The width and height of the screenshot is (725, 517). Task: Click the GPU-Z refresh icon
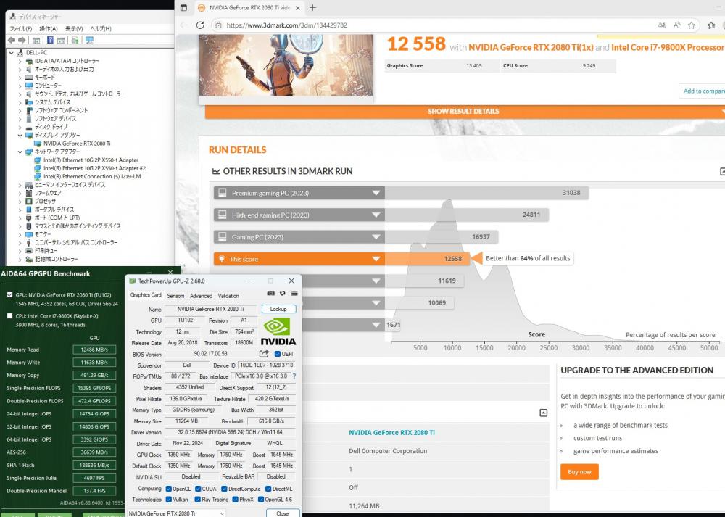(x=283, y=293)
